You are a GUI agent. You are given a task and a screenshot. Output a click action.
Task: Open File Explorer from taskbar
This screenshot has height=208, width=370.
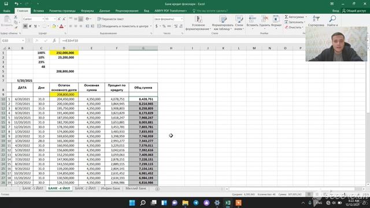point(185,203)
